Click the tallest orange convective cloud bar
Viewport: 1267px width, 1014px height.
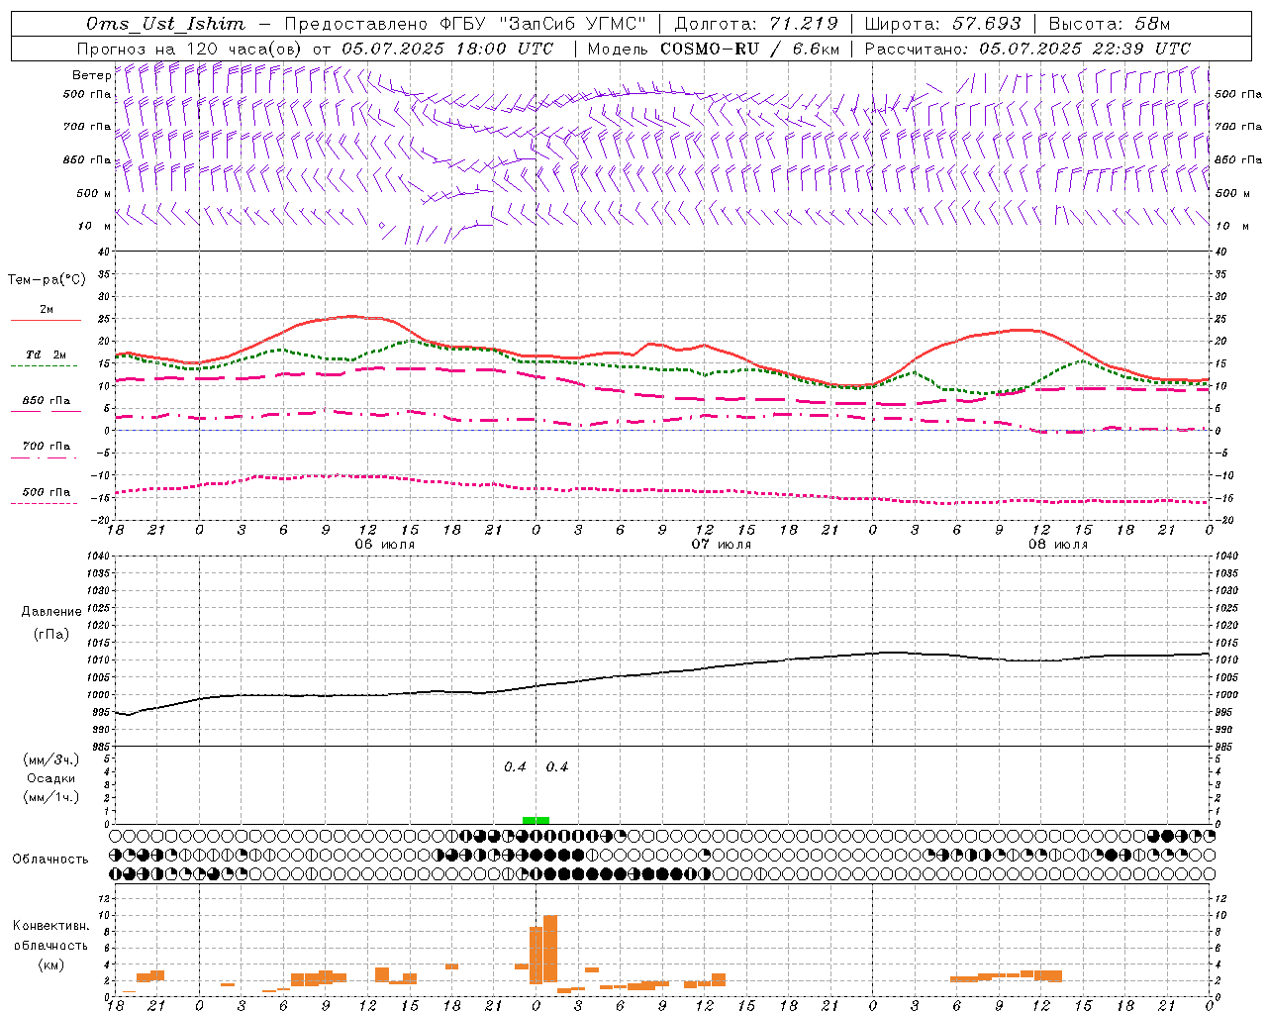(x=550, y=948)
